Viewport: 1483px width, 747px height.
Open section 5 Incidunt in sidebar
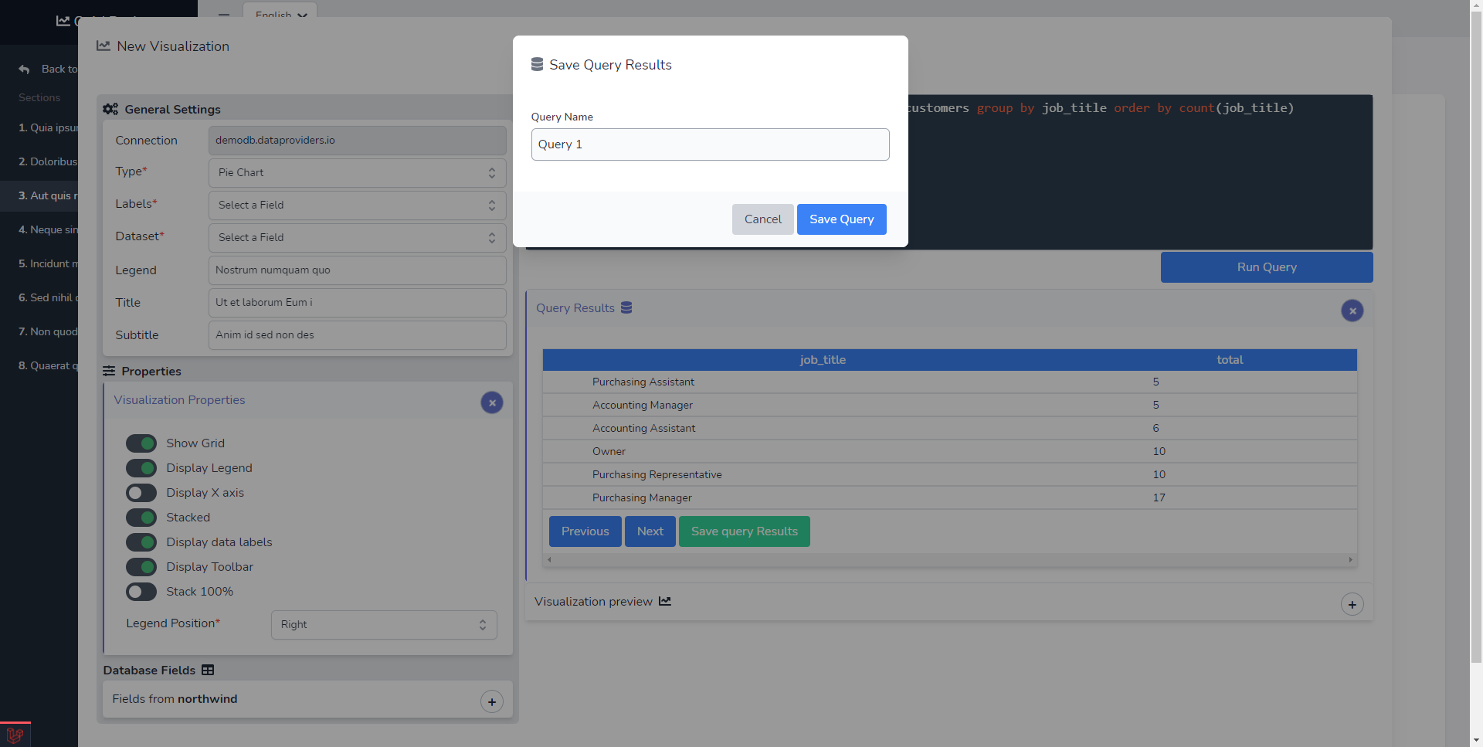coord(48,264)
